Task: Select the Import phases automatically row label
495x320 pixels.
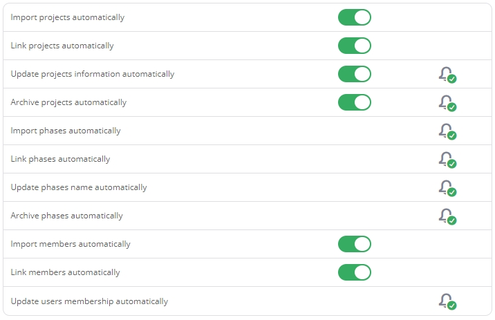Action: pyautogui.click(x=66, y=131)
